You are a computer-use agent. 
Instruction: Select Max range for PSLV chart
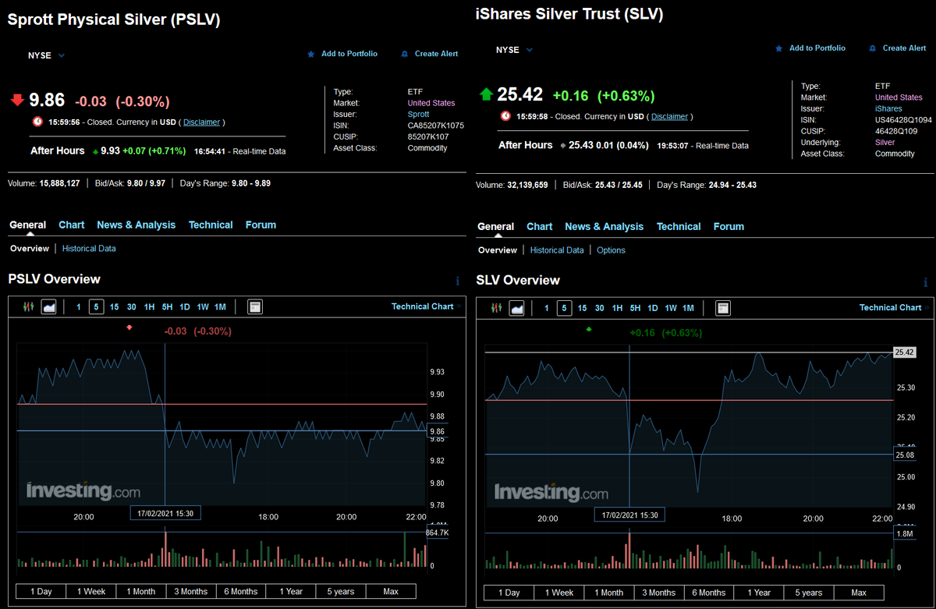391,591
